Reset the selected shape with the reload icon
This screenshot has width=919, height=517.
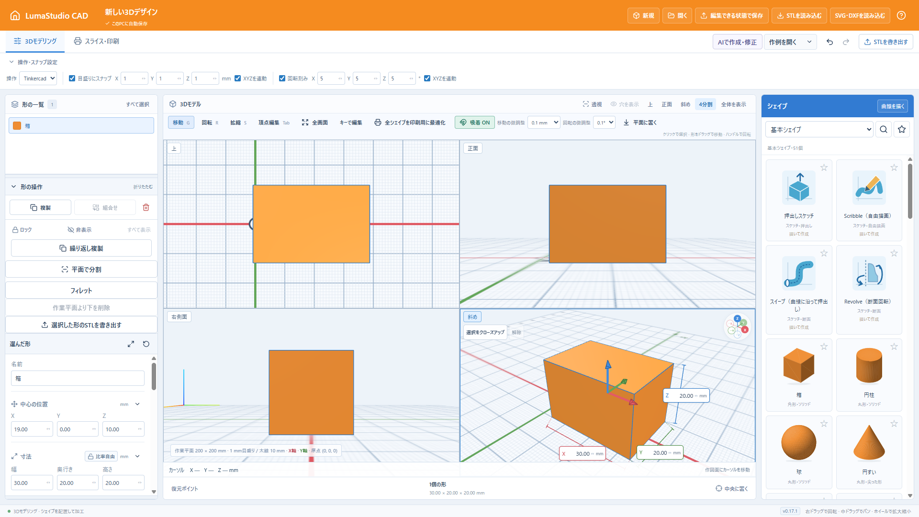pos(146,344)
